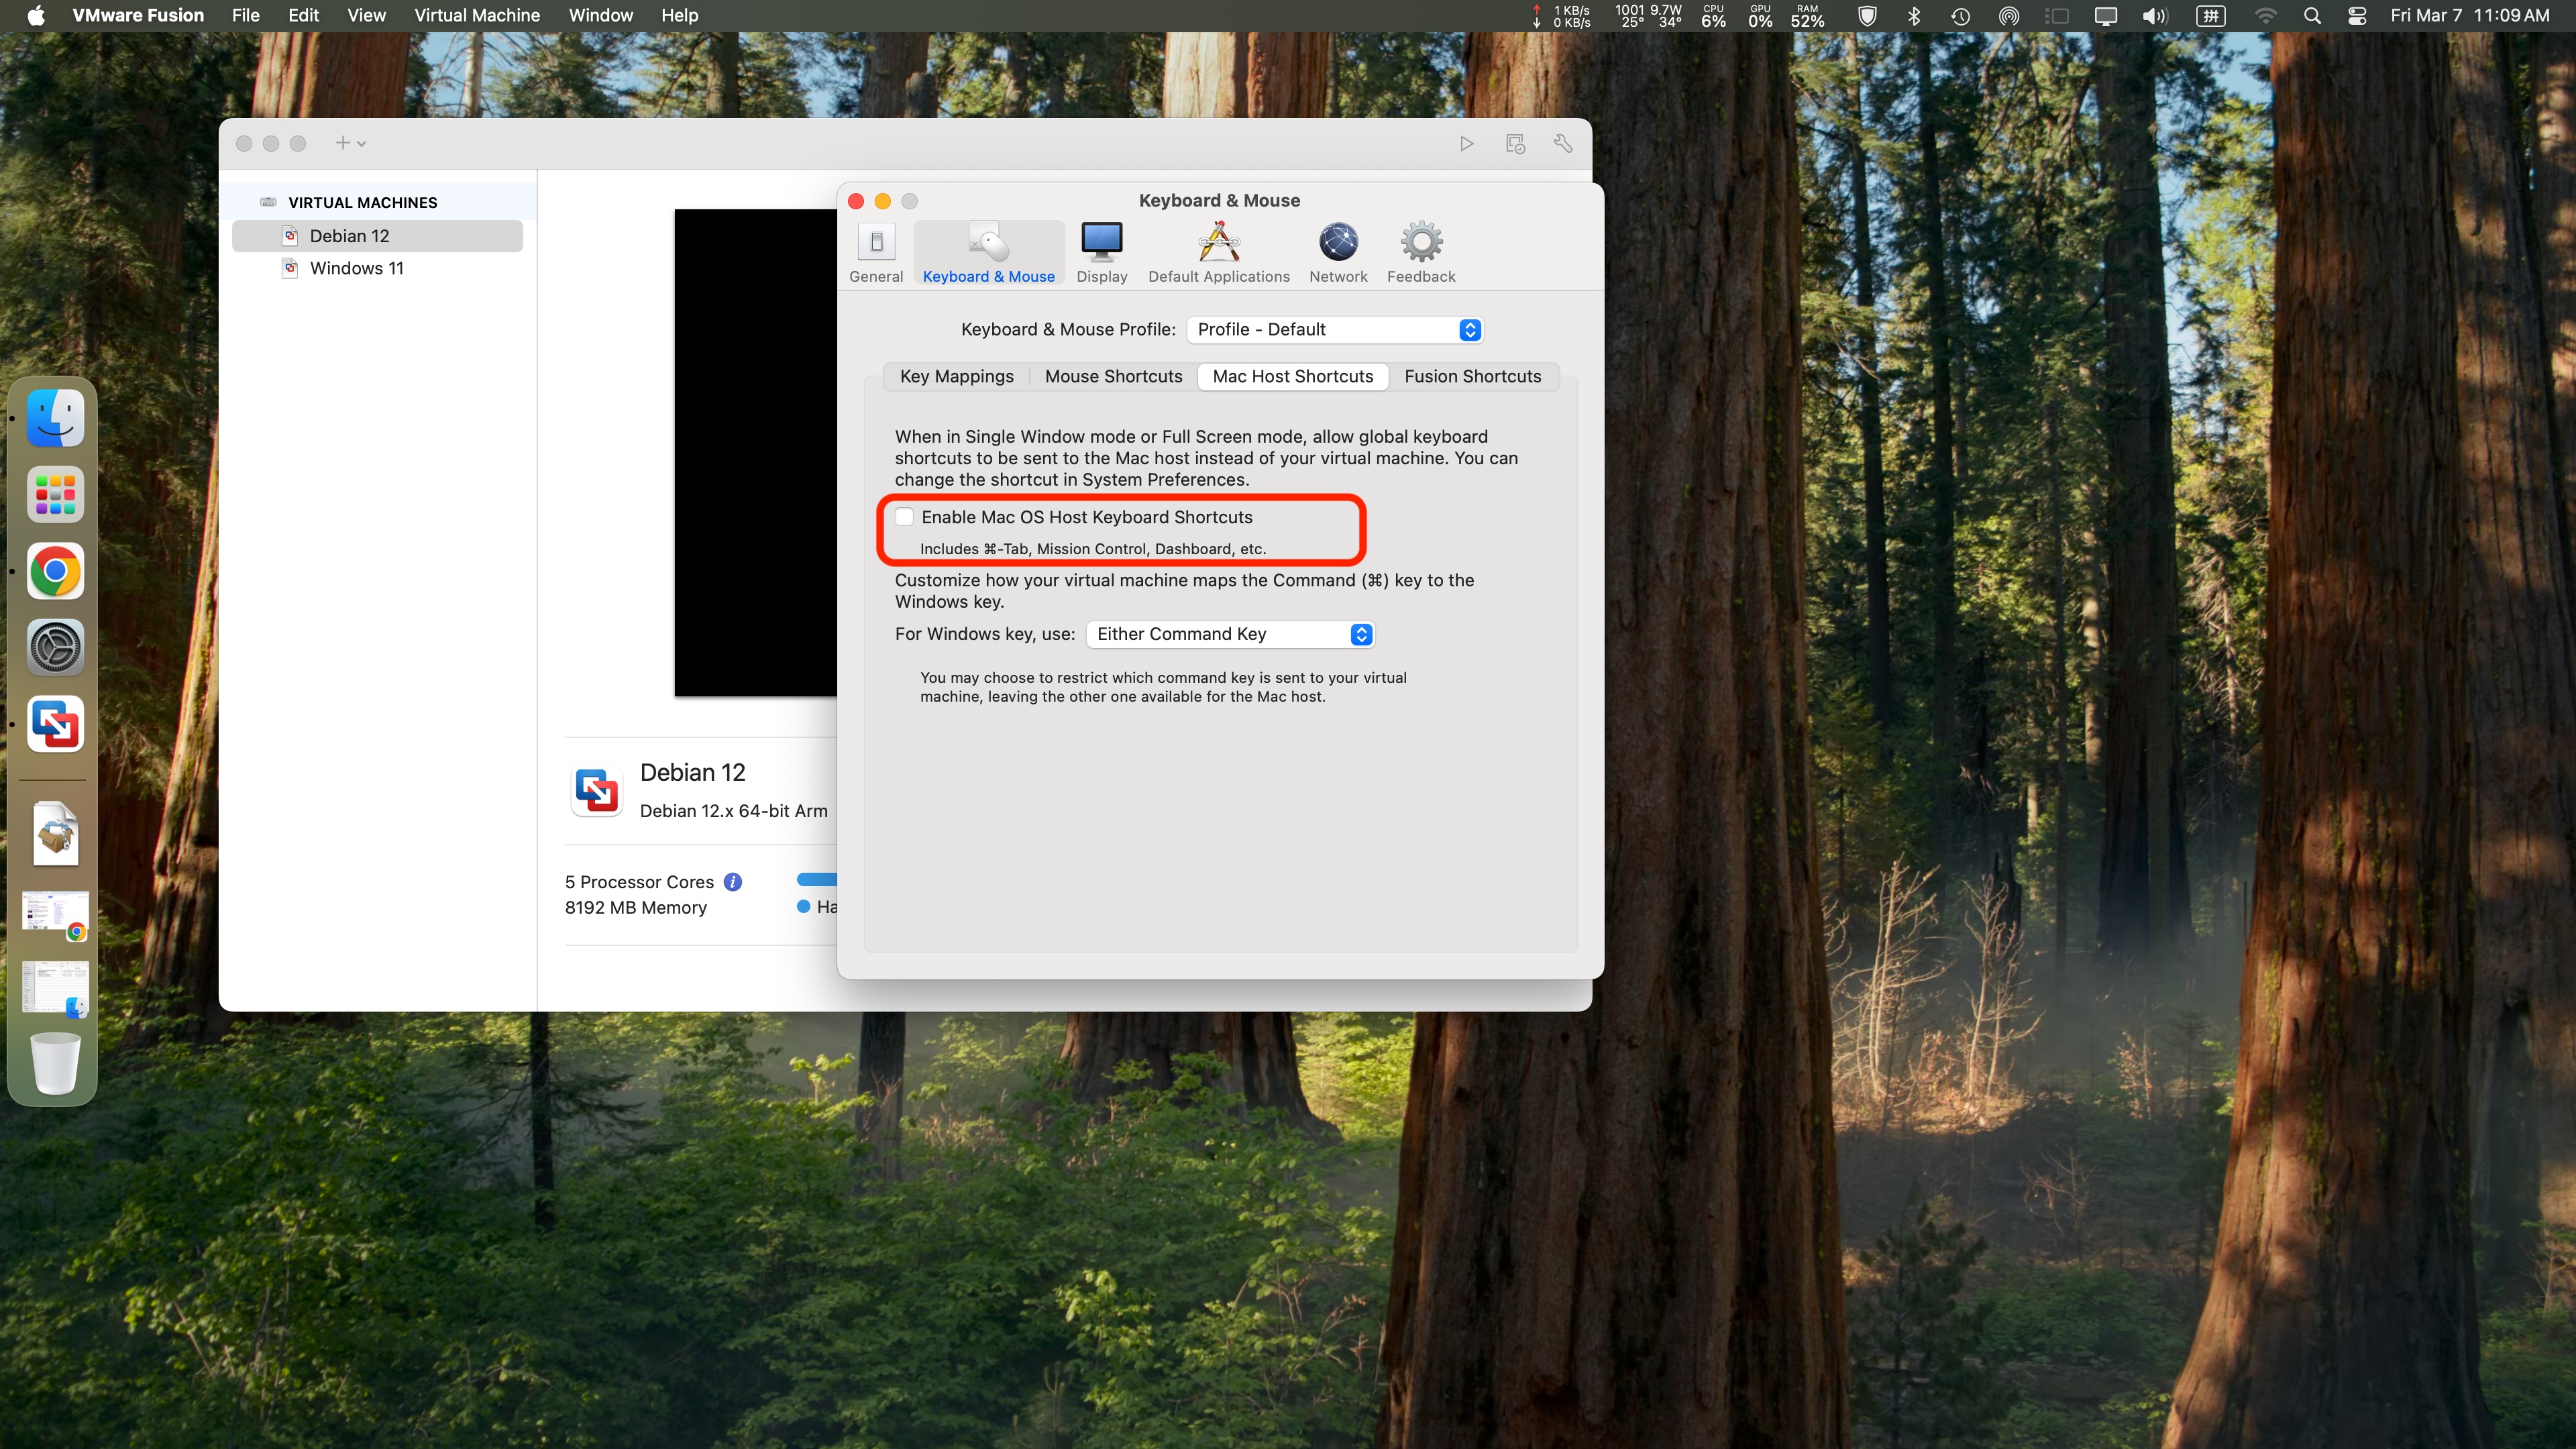Open Control Center in menu bar
The width and height of the screenshot is (2576, 1449).
(x=2358, y=15)
